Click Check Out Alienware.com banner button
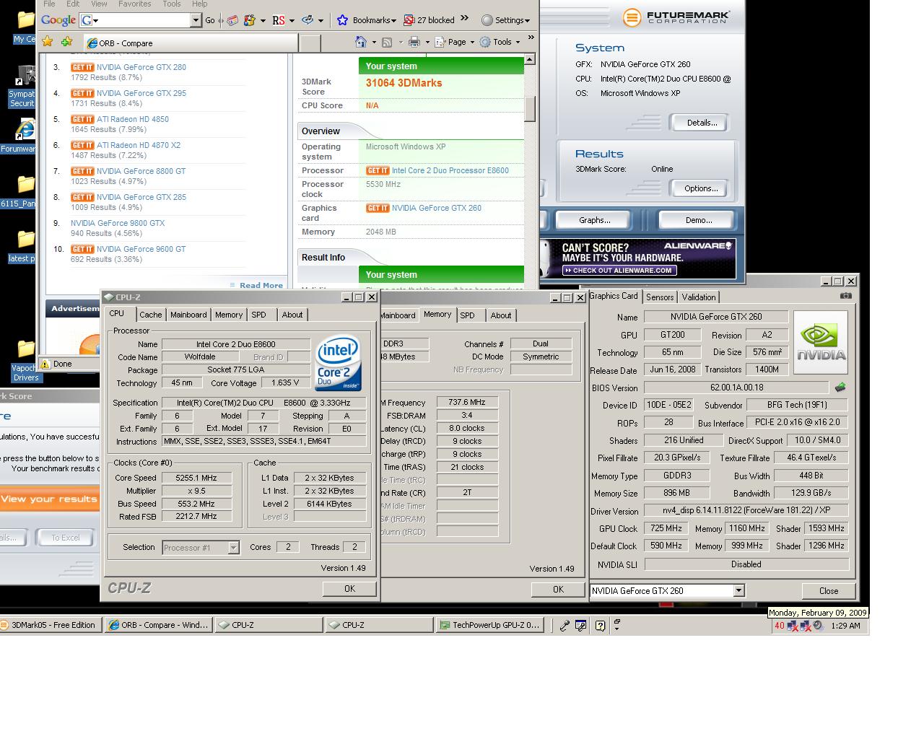The height and width of the screenshot is (739, 924). tap(619, 271)
